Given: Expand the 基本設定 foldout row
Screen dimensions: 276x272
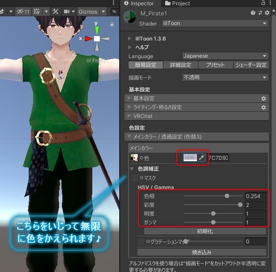Looking at the screenshot, I should pos(197,99).
